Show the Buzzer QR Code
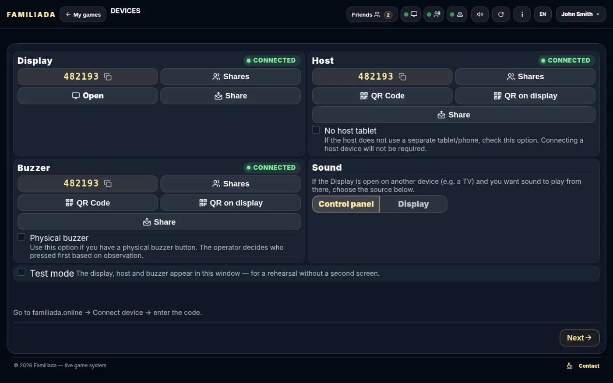The height and width of the screenshot is (383, 613). (88, 203)
